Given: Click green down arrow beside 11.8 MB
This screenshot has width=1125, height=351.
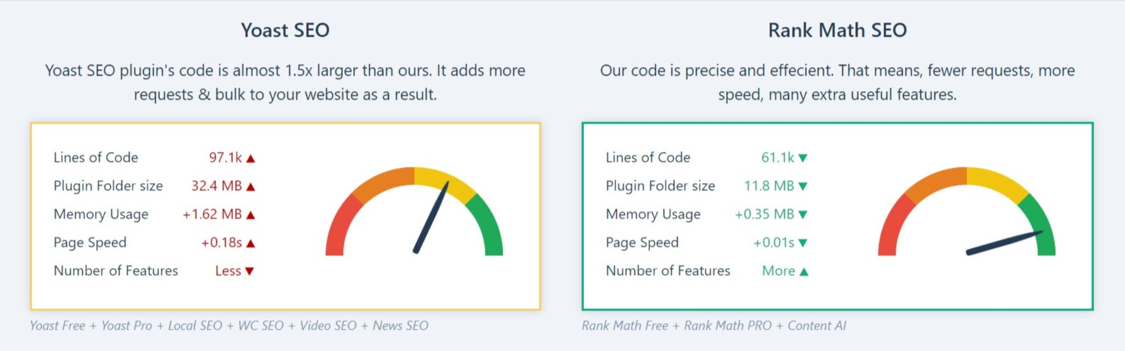Looking at the screenshot, I should click(x=803, y=186).
